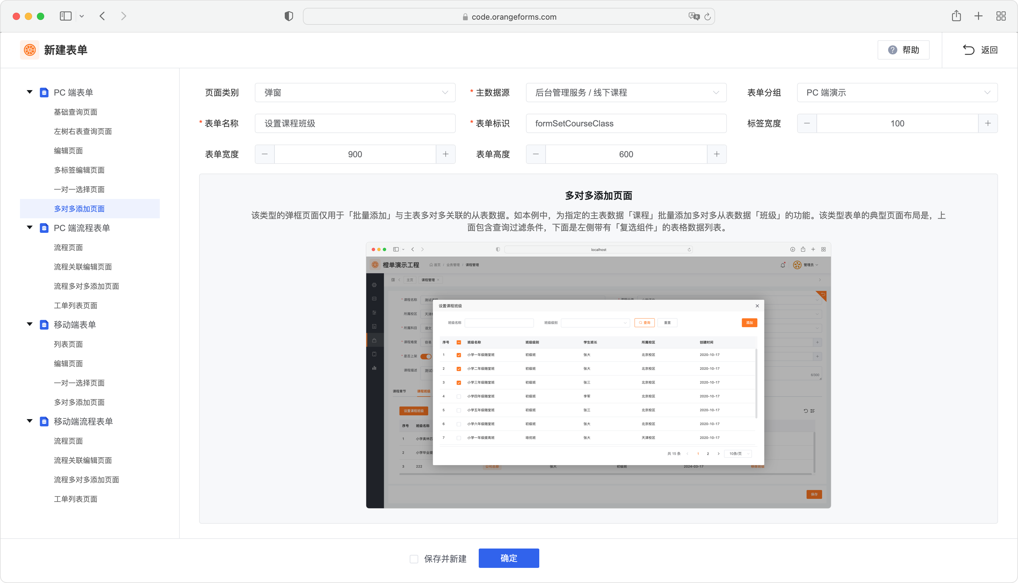Focus the code.orangeforms.com address bar

point(509,16)
